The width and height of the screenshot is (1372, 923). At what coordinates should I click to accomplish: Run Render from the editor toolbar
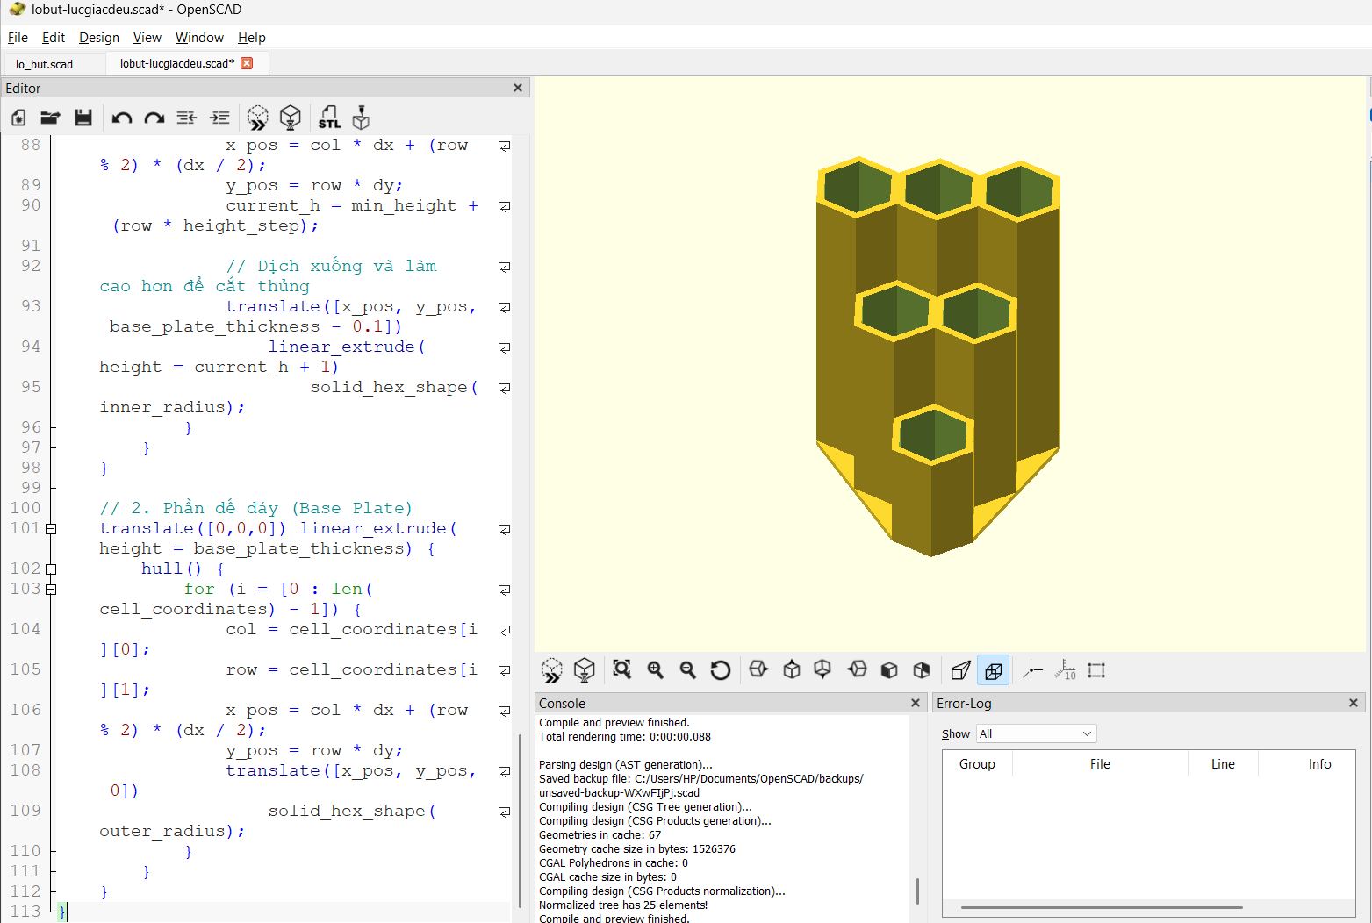291,118
